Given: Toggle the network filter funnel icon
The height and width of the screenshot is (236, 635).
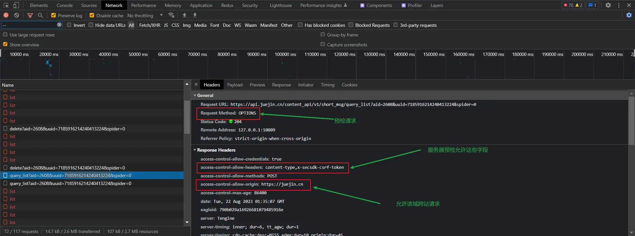Looking at the screenshot, I should point(30,15).
